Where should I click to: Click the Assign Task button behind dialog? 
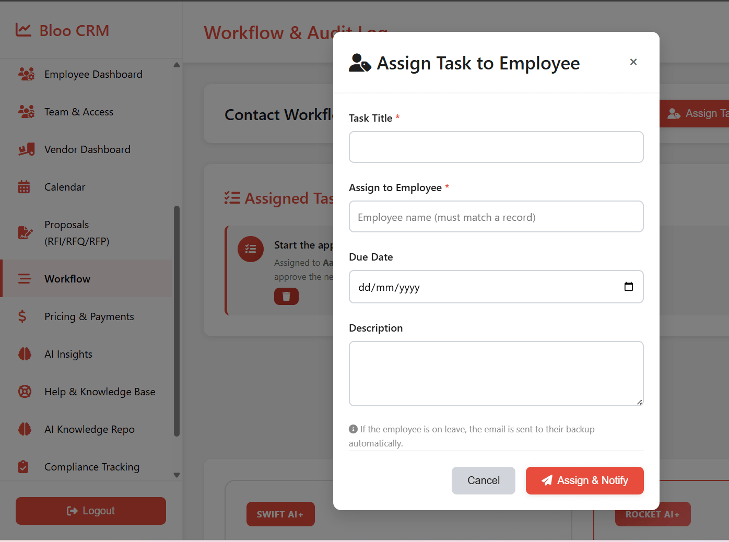pyautogui.click(x=695, y=113)
